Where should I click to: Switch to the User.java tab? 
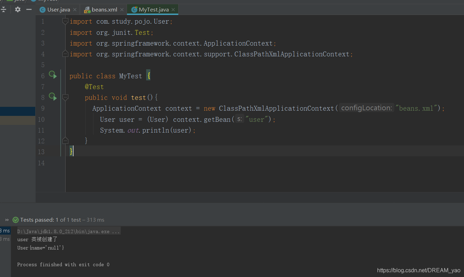[59, 10]
